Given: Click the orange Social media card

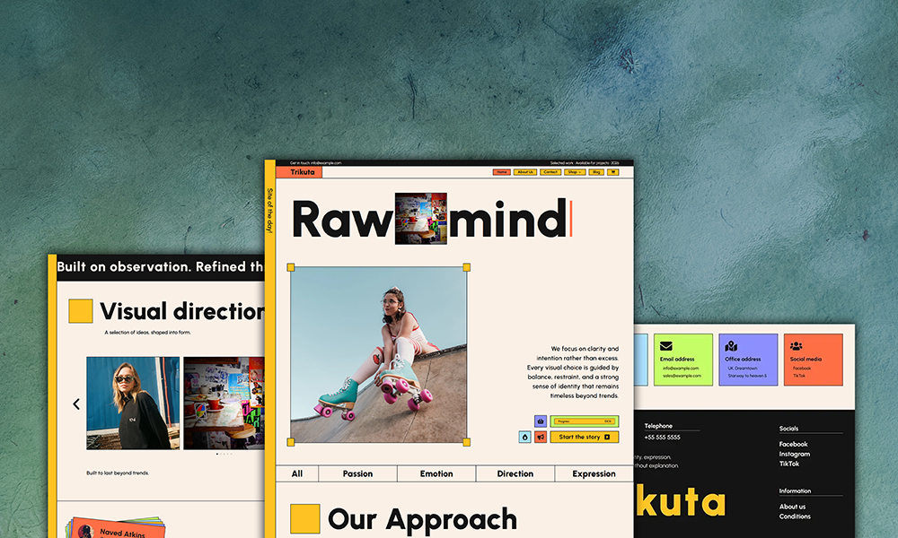Looking at the screenshot, I should (x=814, y=360).
